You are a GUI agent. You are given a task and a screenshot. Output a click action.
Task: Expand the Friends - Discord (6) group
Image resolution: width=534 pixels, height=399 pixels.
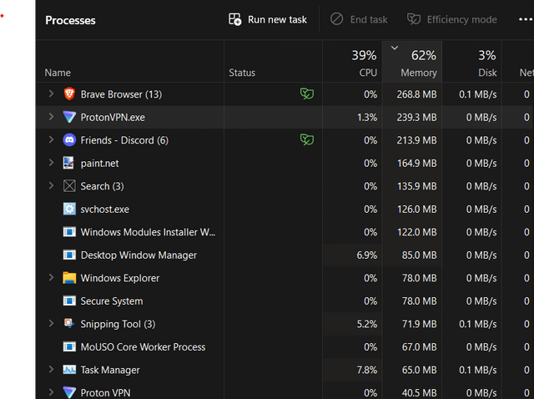(51, 139)
